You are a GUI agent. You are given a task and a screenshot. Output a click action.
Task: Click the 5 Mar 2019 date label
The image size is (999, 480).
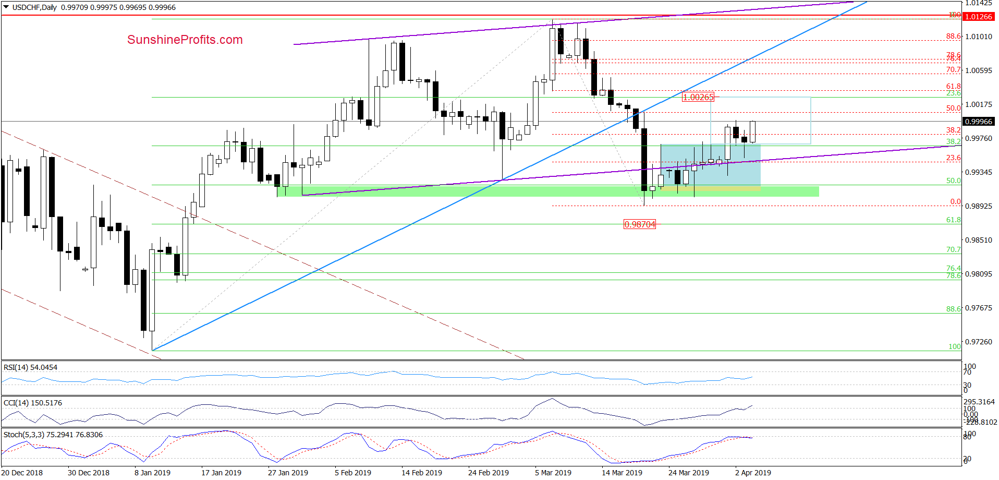pyautogui.click(x=553, y=473)
